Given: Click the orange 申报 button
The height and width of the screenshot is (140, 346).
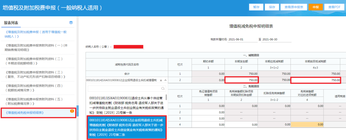Looking at the screenshot, I should (x=316, y=7).
